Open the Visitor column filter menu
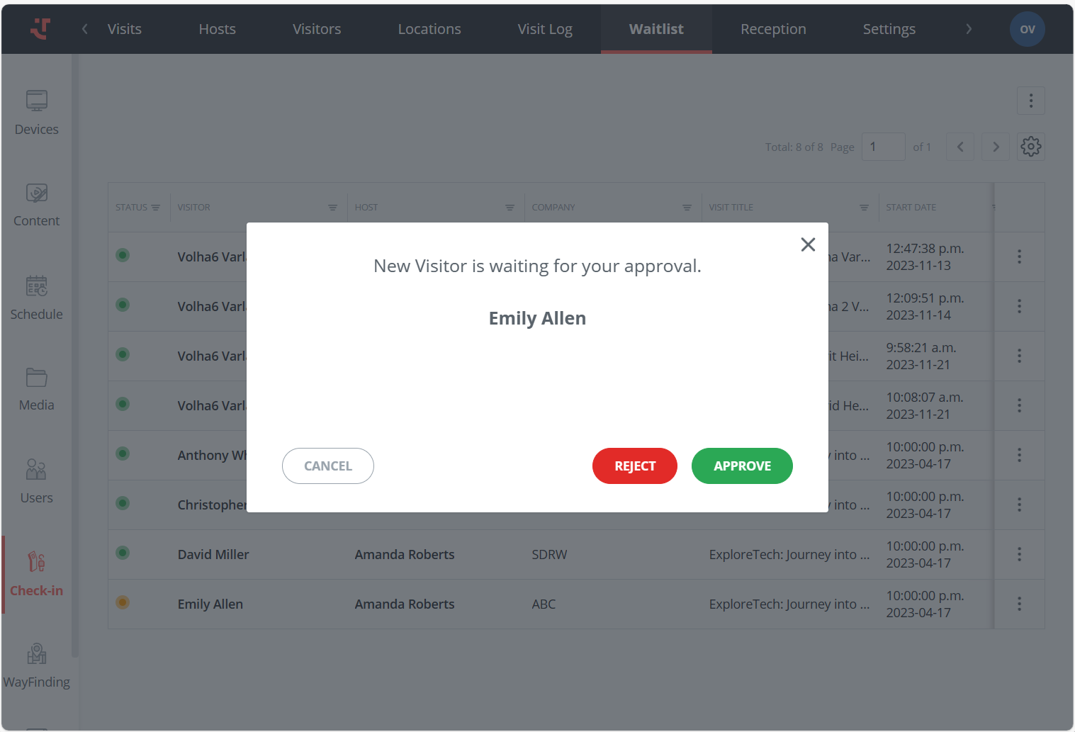 pyautogui.click(x=332, y=208)
